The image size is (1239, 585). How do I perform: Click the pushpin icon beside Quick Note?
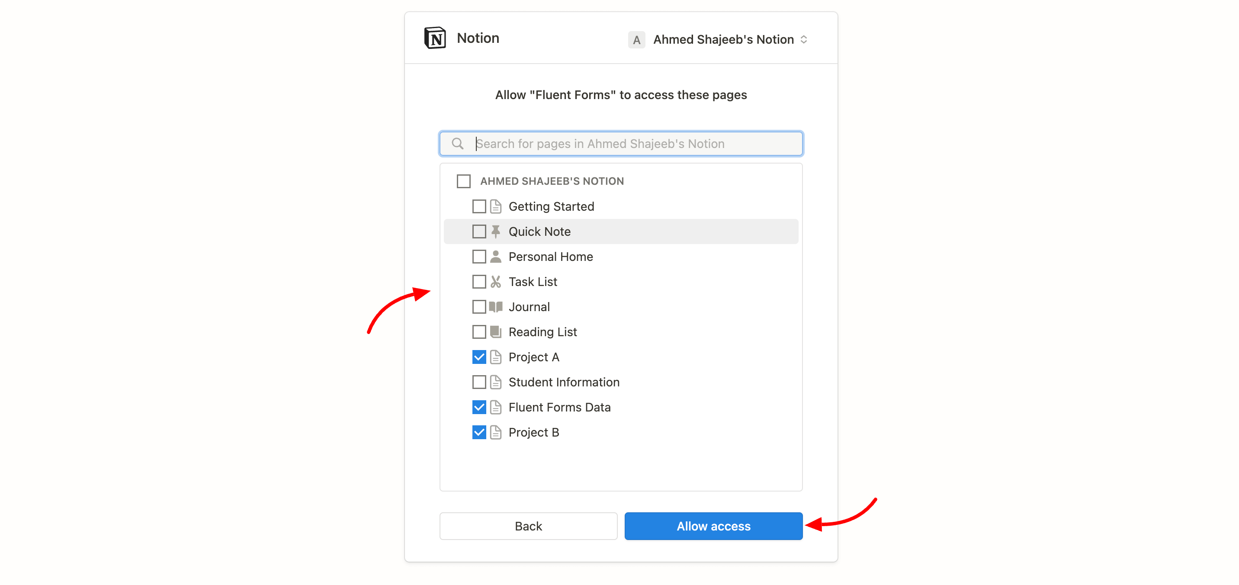pyautogui.click(x=495, y=231)
